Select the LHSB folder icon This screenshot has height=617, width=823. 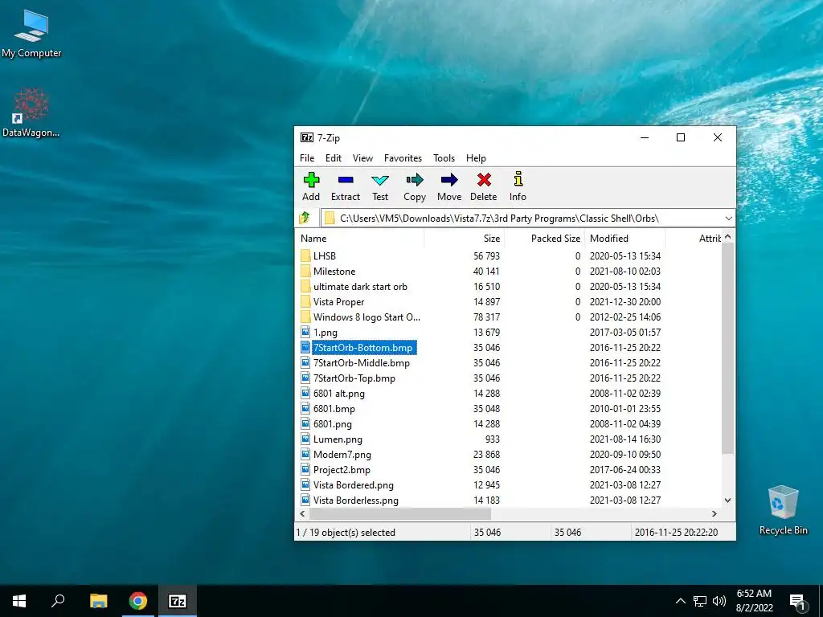point(305,256)
